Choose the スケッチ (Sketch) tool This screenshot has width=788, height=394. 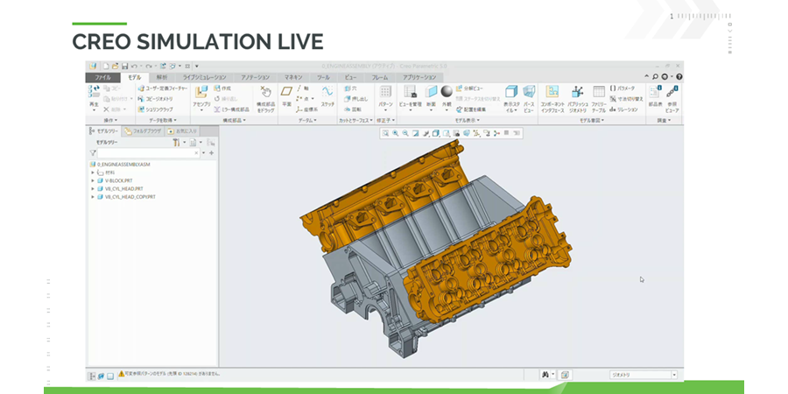tap(327, 95)
